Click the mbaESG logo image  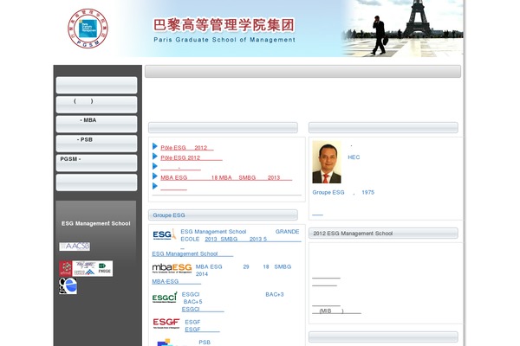tap(172, 267)
